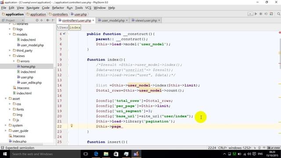Open the run configuration dropdown box
Screen dimensions: 281x158
click(x=250, y=14)
